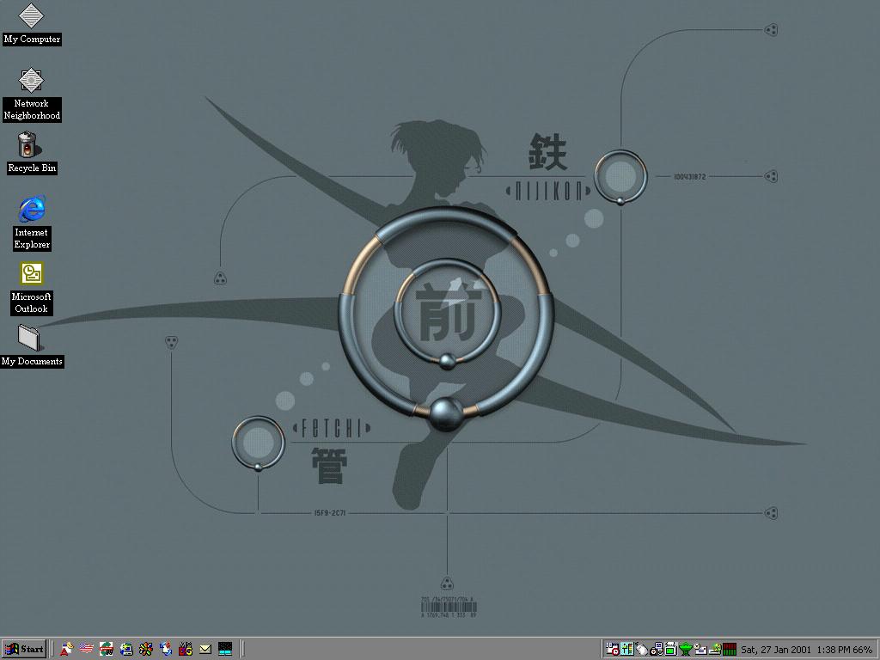This screenshot has width=880, height=660.
Task: Click the red-green meter tray icon
Action: click(730, 649)
